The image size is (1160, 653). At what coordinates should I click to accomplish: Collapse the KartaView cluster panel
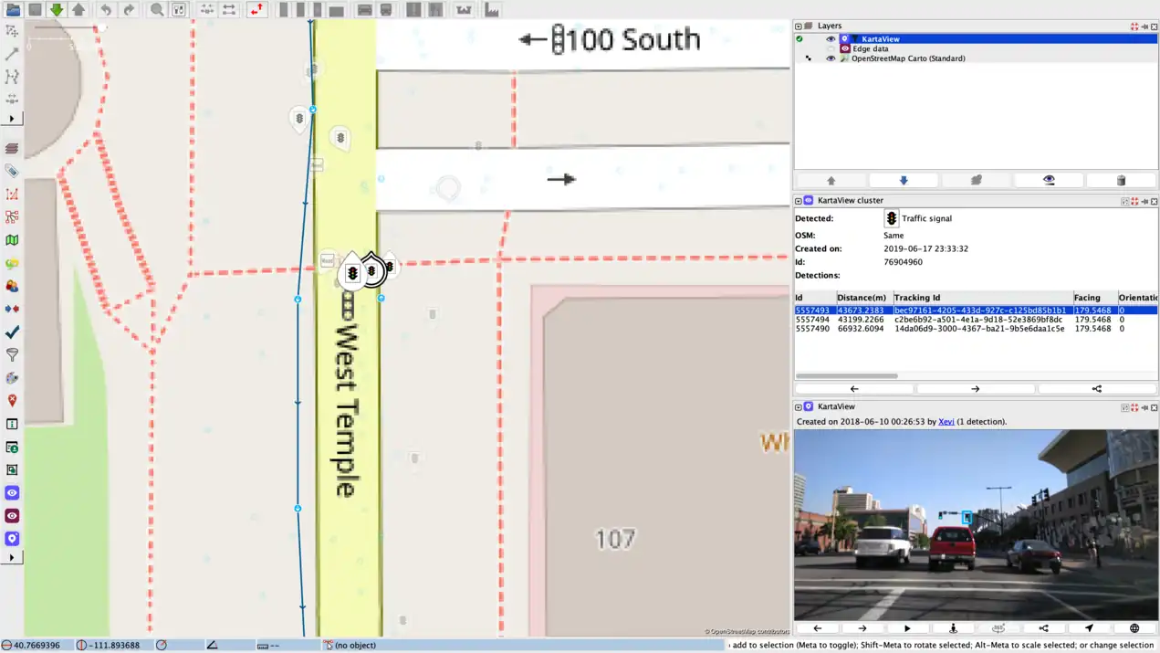tap(799, 201)
